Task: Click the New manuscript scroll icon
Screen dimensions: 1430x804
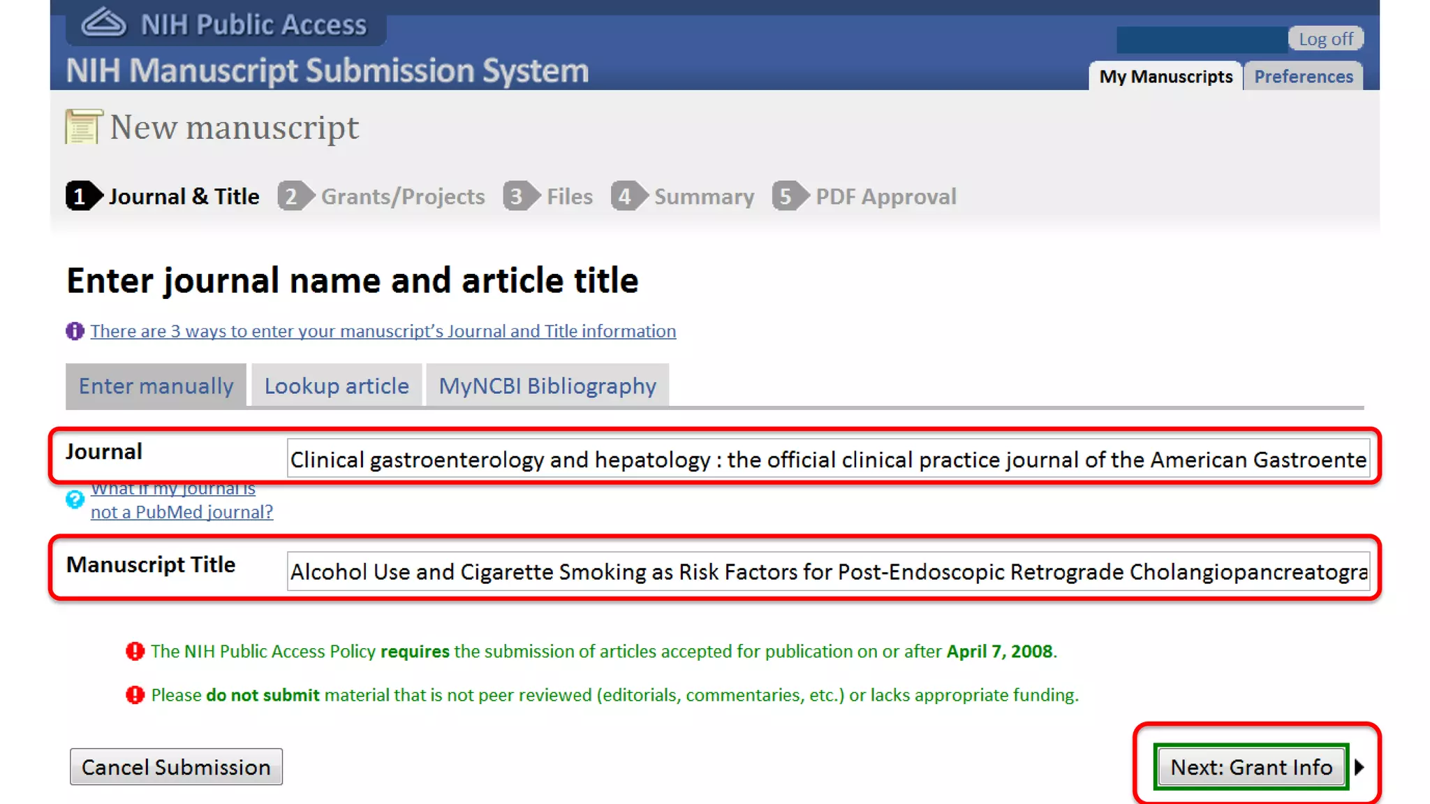Action: [84, 126]
